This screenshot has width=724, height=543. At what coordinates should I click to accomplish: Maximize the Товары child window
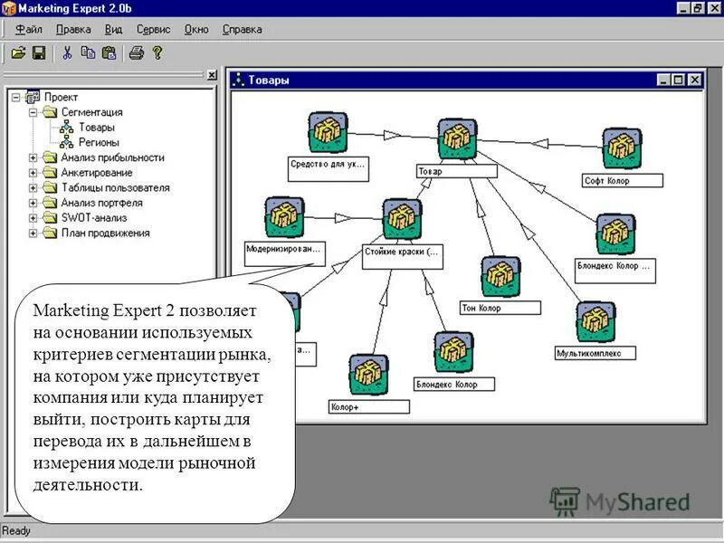[678, 80]
